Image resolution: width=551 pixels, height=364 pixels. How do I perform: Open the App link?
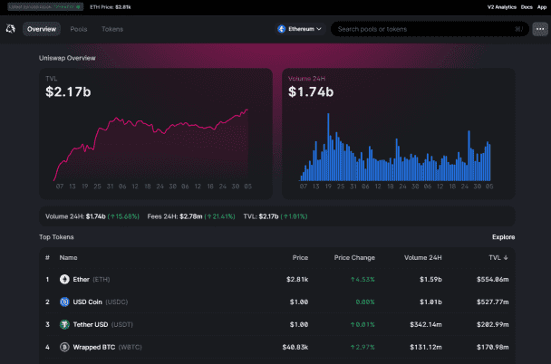(x=542, y=7)
